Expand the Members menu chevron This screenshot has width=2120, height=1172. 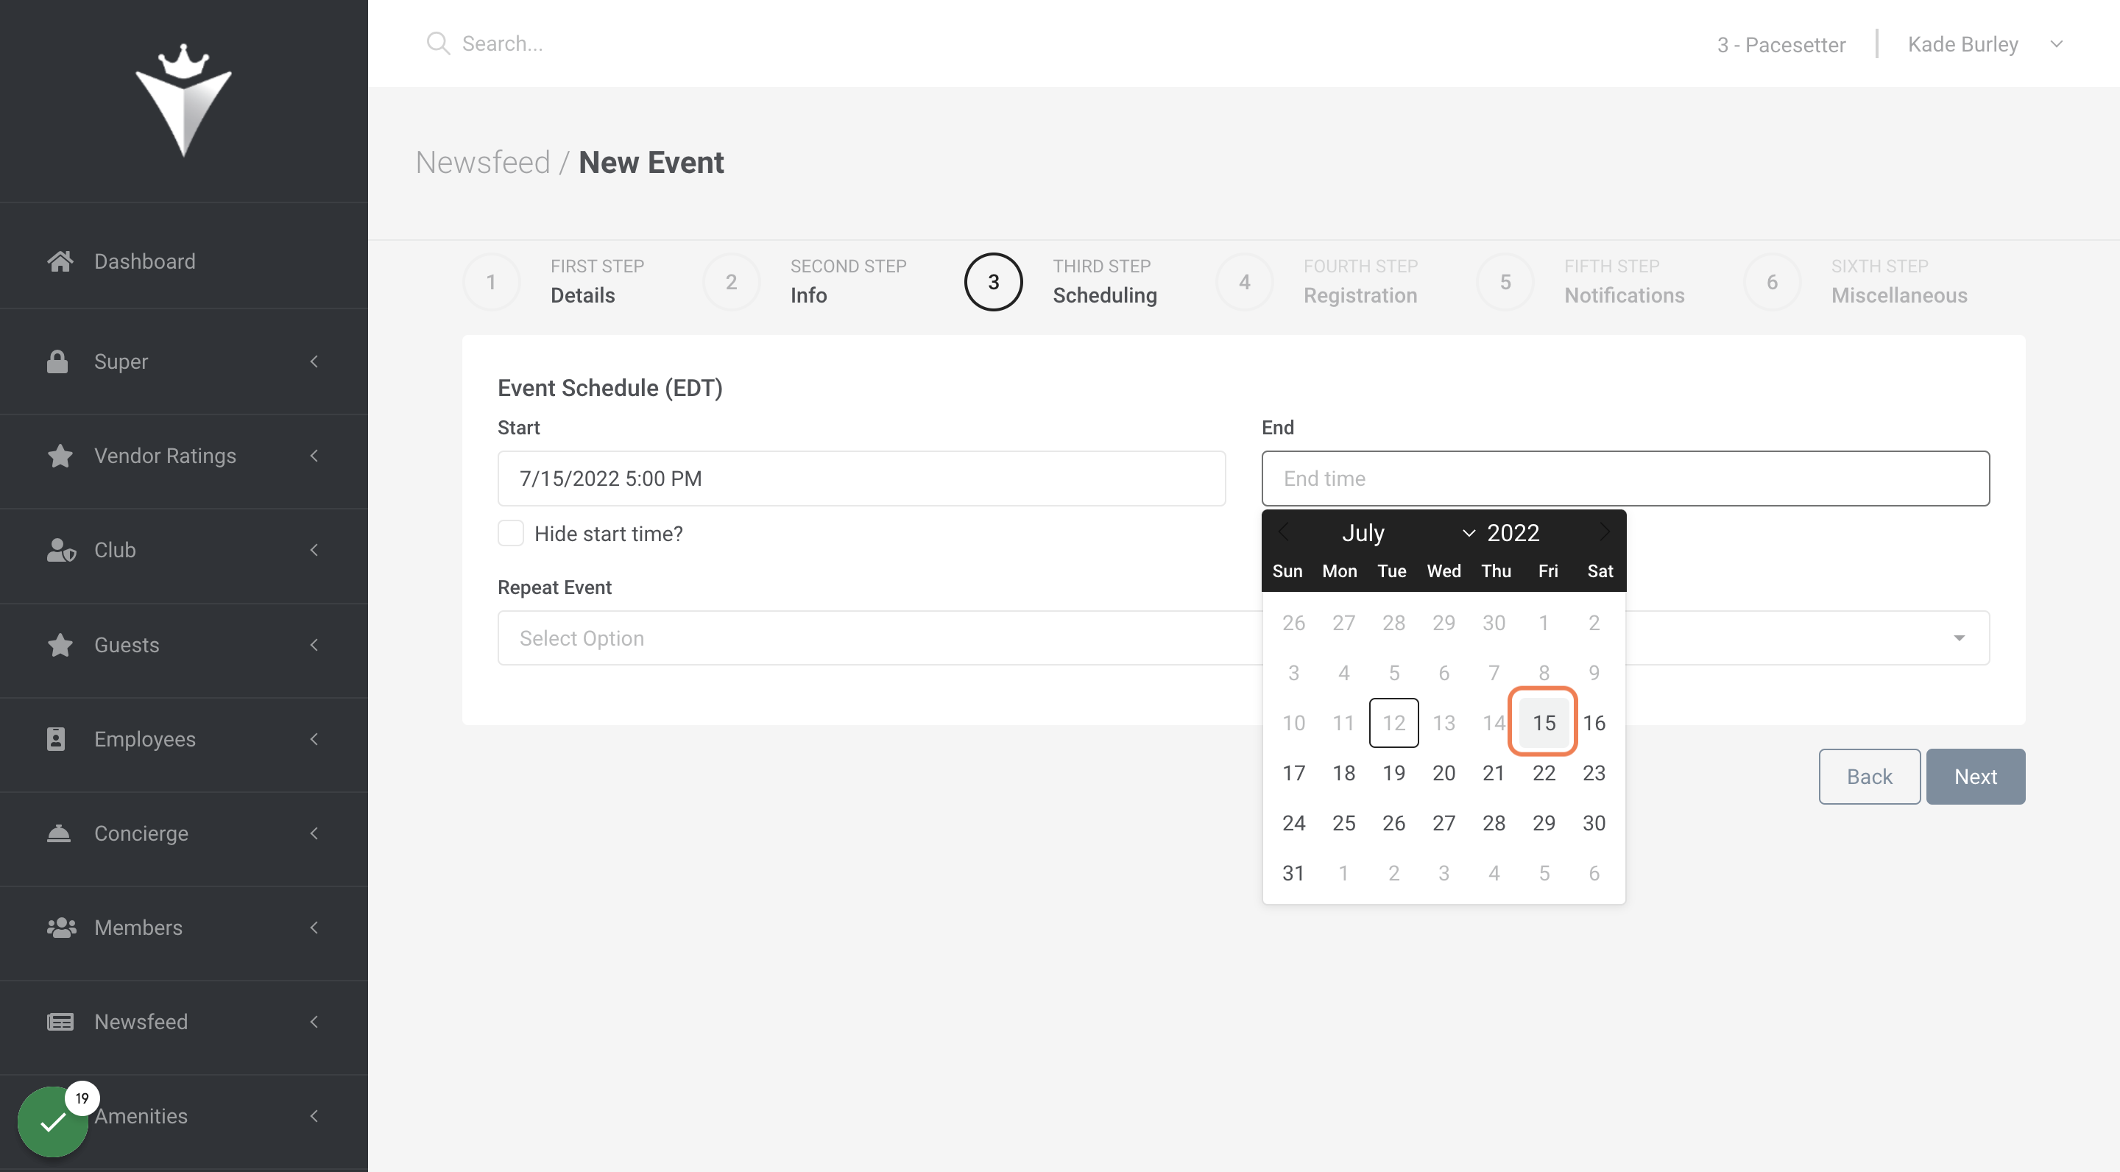pyautogui.click(x=314, y=928)
